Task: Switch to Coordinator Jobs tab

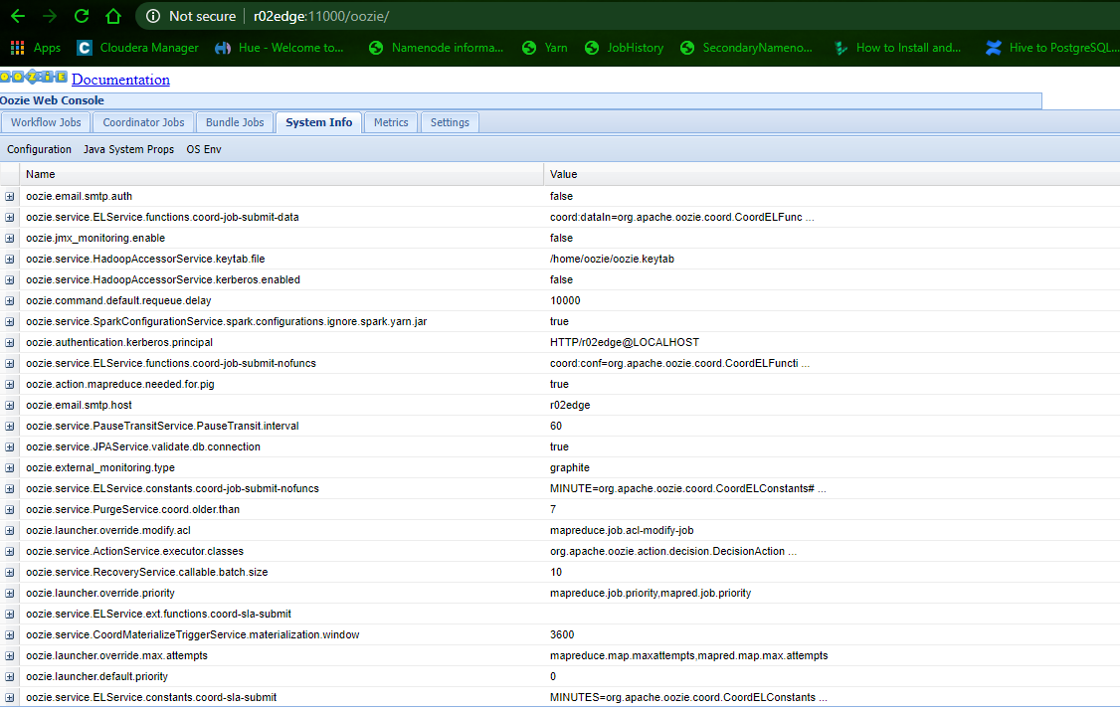Action: tap(143, 122)
